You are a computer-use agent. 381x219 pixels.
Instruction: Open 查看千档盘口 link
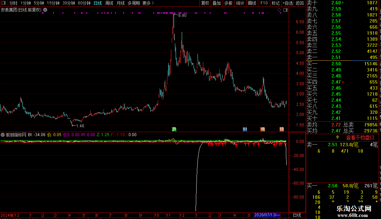(x=360, y=138)
